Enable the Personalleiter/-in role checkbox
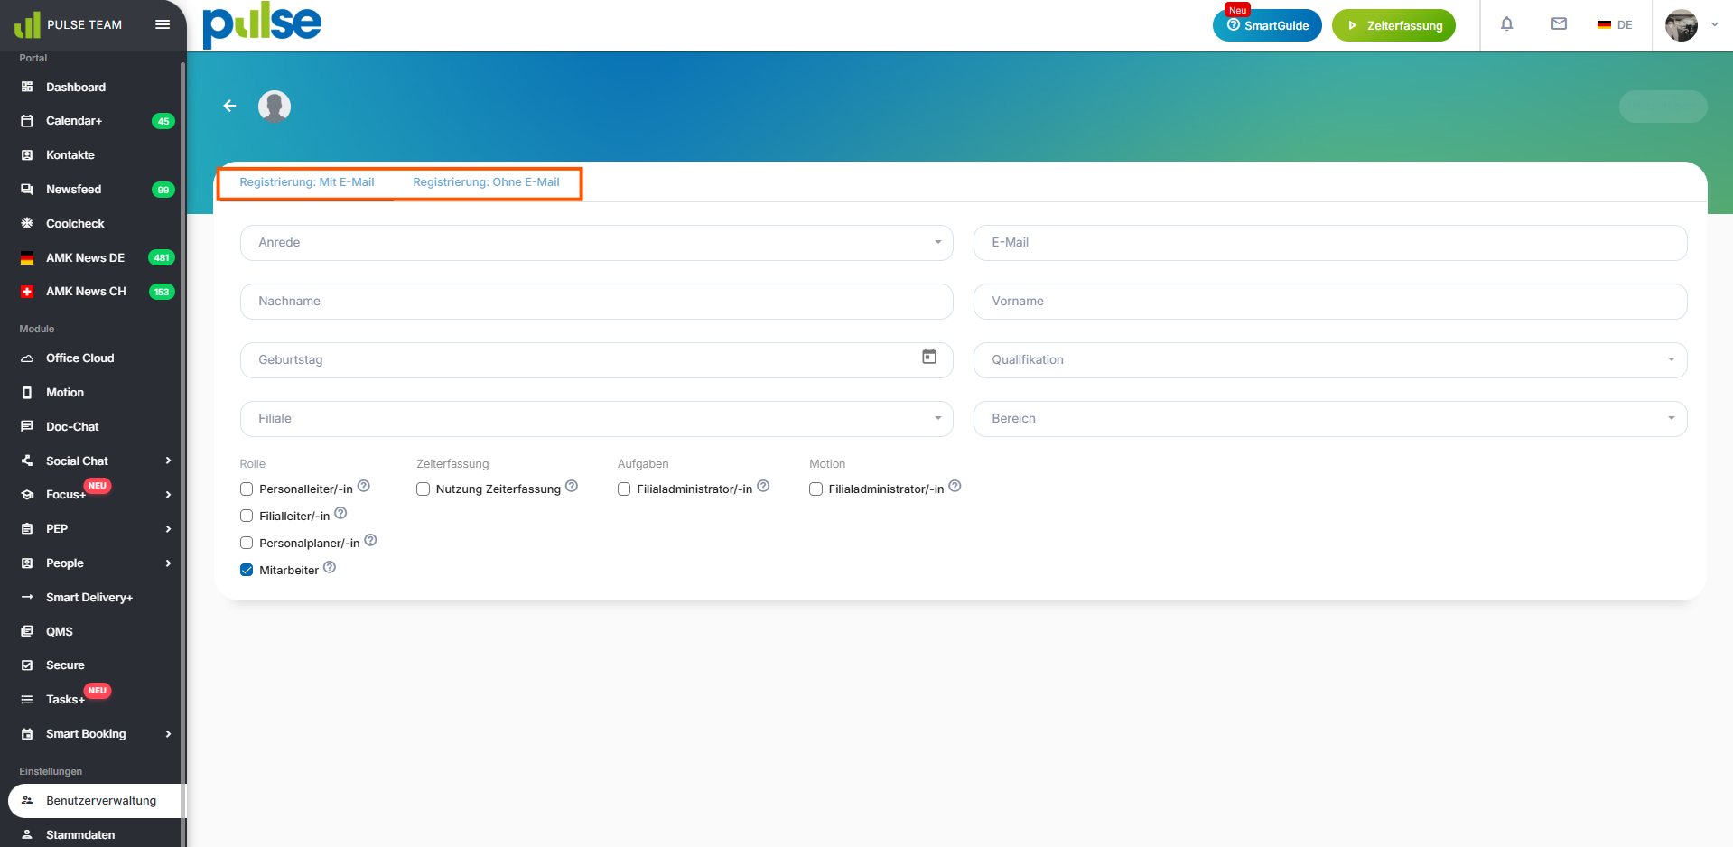The height and width of the screenshot is (847, 1733). tap(247, 489)
